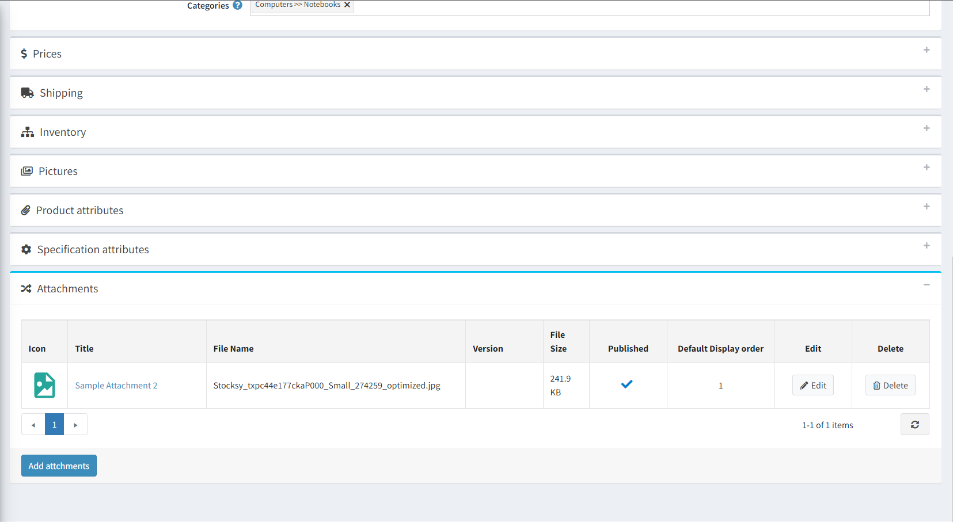Open the Prices section header
This screenshot has height=522, width=953.
pyautogui.click(x=476, y=54)
